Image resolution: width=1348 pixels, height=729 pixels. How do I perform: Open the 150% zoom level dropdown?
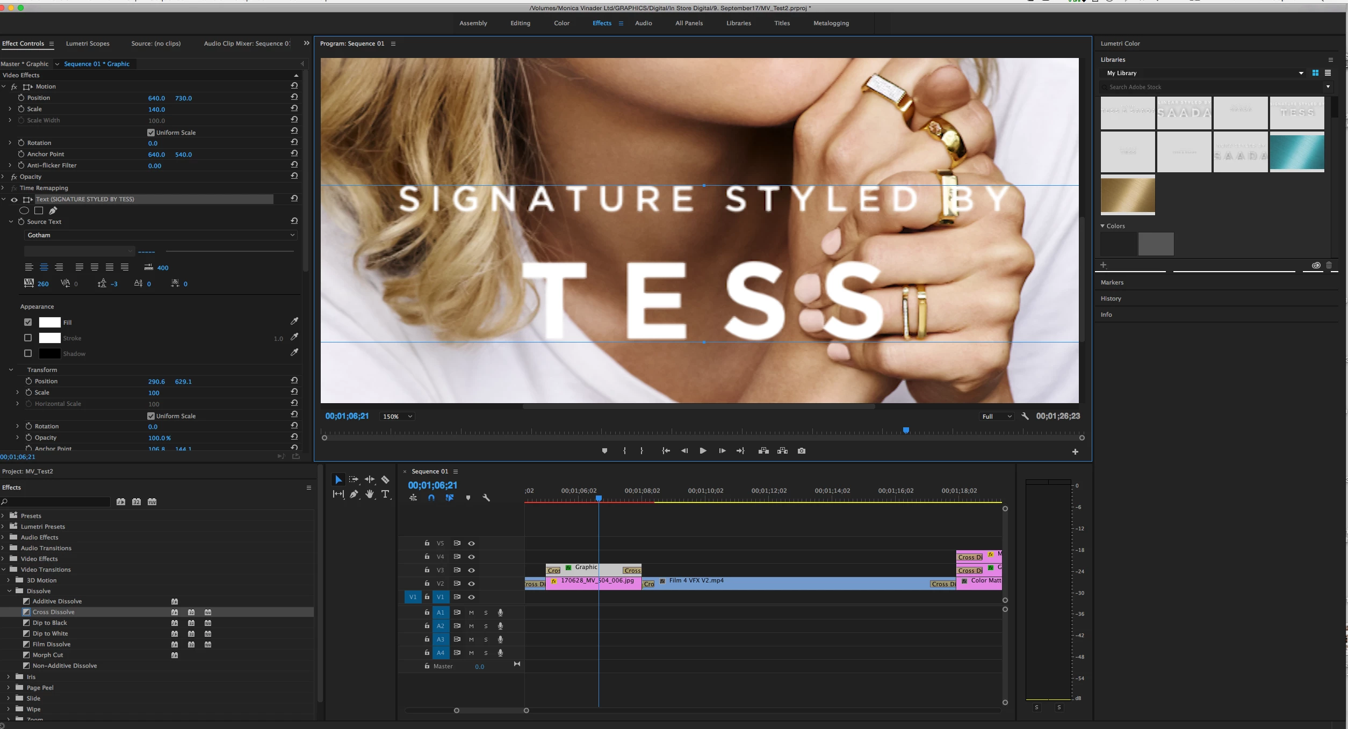[397, 417]
